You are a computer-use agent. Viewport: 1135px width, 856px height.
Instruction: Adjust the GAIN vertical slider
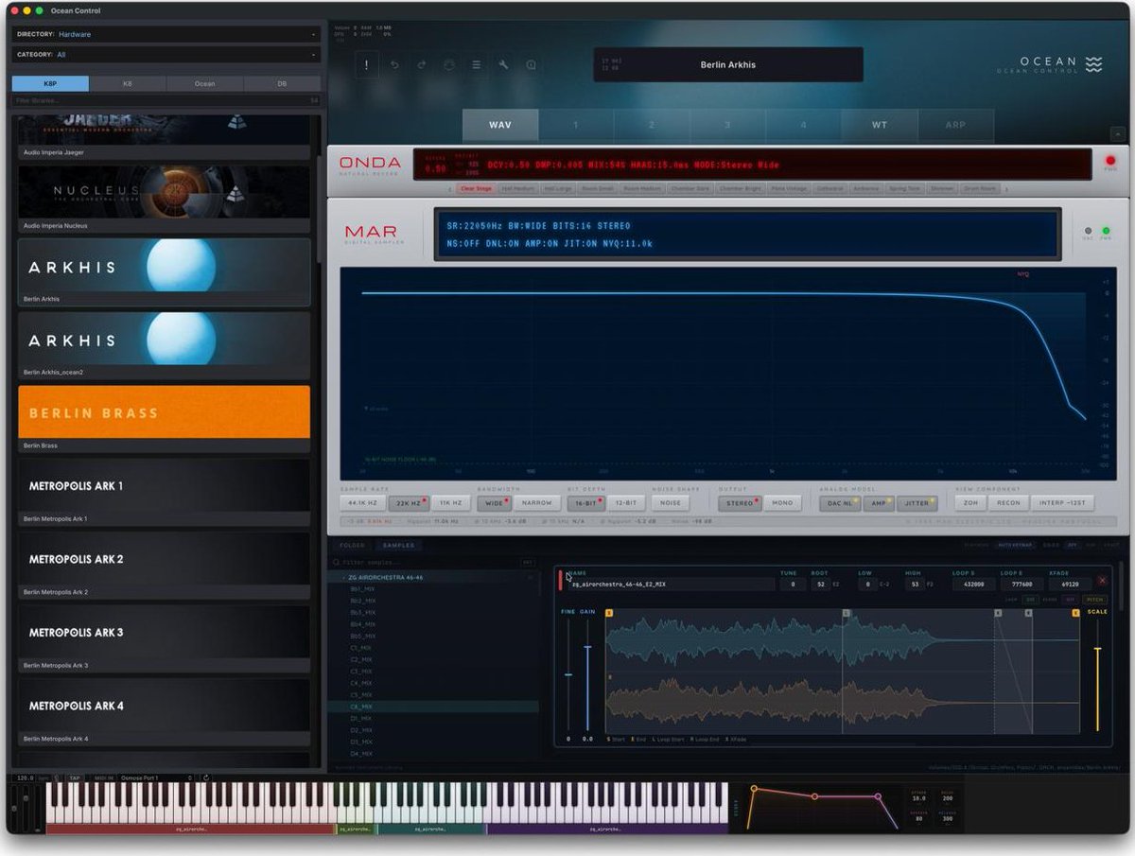587,649
